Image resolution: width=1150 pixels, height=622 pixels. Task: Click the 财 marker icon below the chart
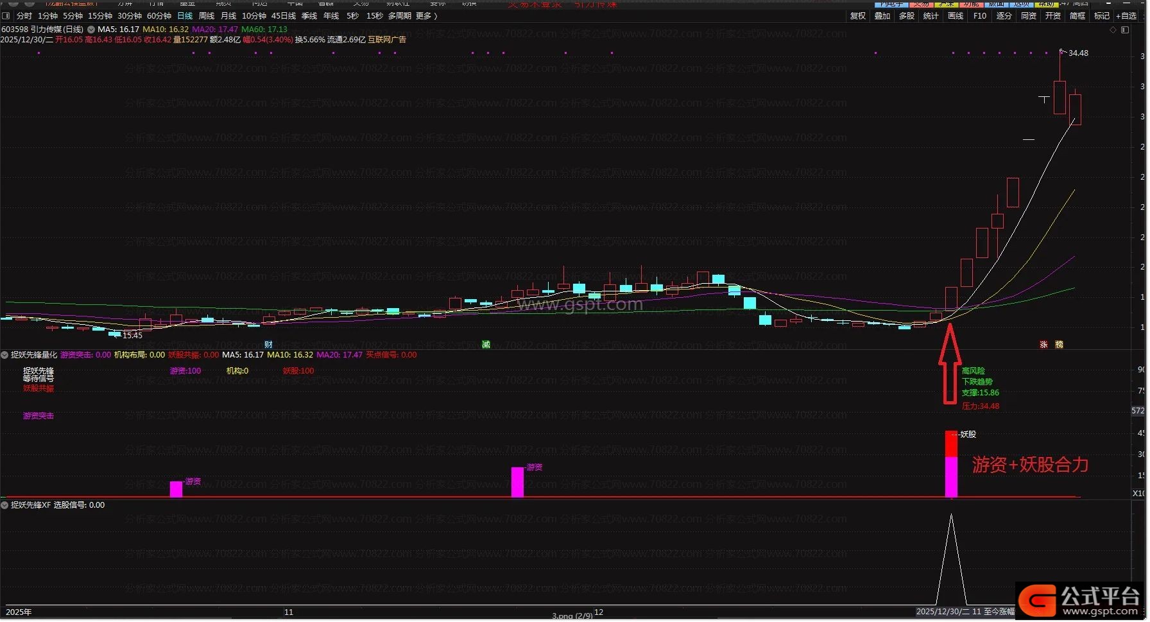point(268,345)
